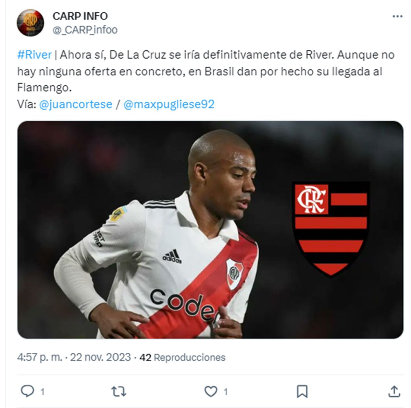Open tweet timestamp 4:57 p. m. 22 nov. 2023

(74, 357)
